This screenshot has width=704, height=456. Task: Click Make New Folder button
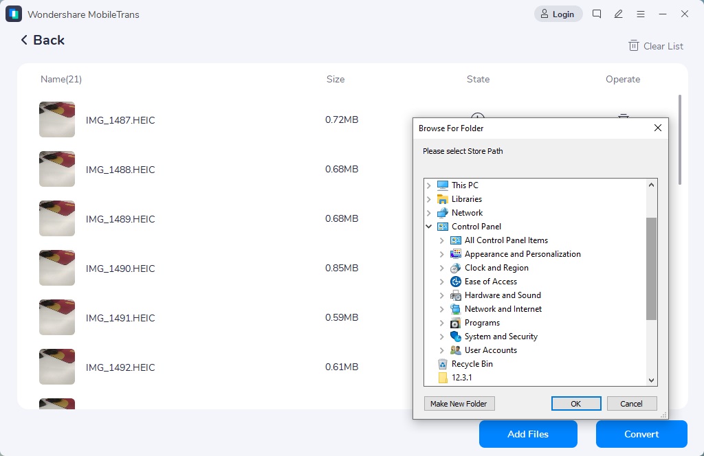pyautogui.click(x=459, y=404)
